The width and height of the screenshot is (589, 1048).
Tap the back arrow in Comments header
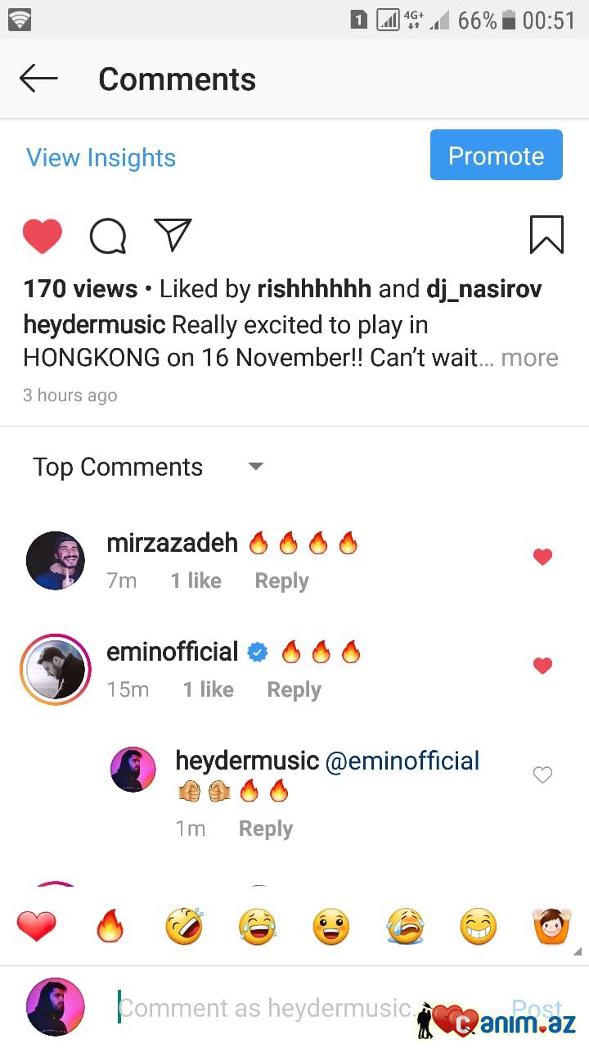38,79
